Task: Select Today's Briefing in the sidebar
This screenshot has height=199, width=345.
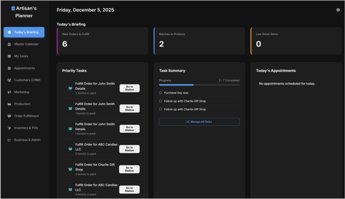Action: pos(24,32)
